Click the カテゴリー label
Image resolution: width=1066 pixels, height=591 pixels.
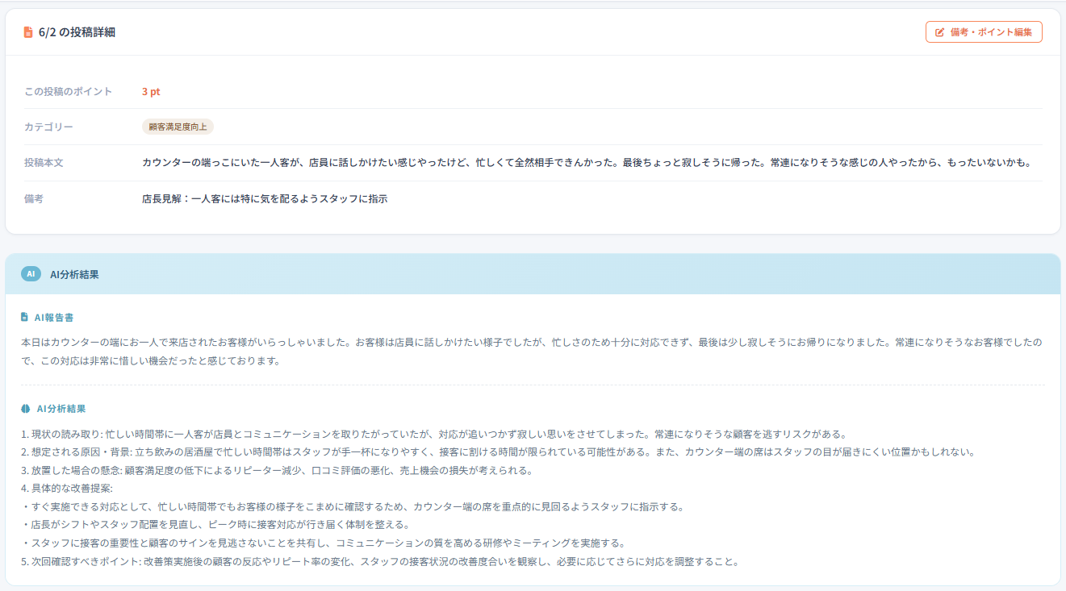(x=48, y=127)
